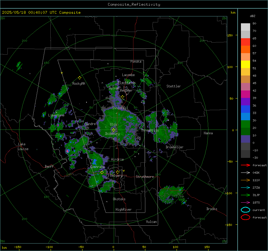Select the 54 dBZ yellow swatch

pos(245,64)
